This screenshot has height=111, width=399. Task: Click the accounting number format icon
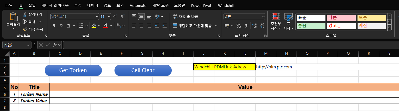coord(227,26)
